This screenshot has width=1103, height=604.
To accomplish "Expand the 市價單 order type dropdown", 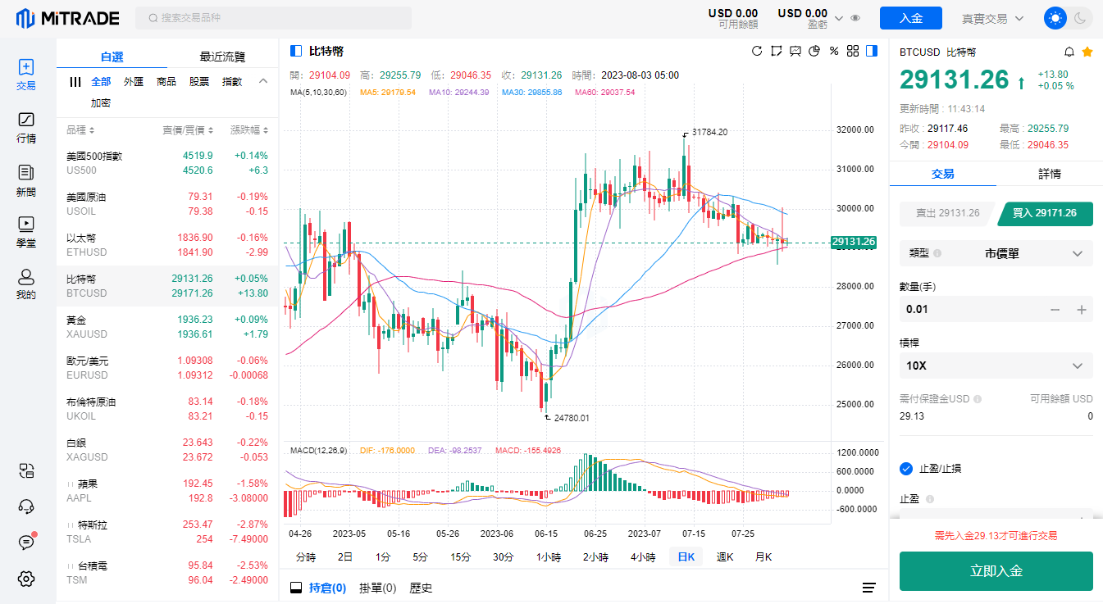I will click(996, 254).
